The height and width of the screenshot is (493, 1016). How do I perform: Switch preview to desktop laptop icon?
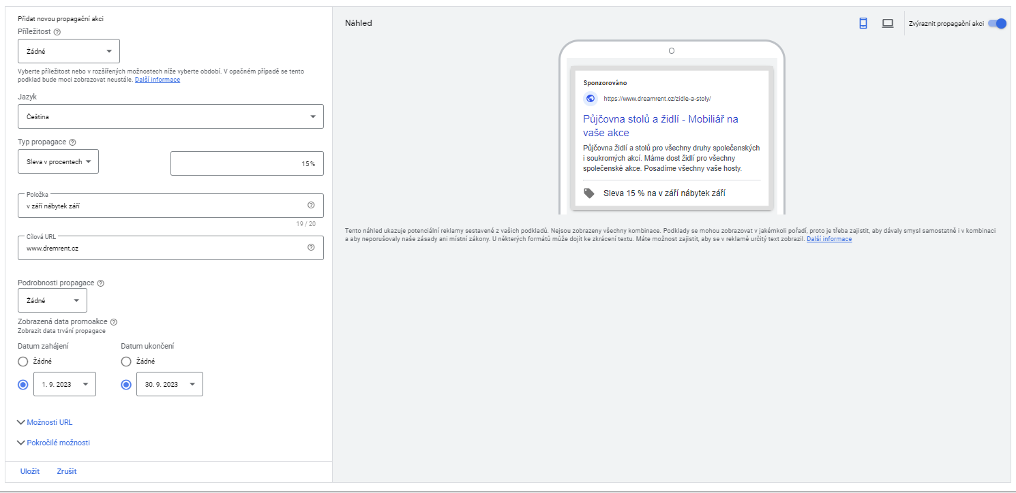tap(887, 23)
